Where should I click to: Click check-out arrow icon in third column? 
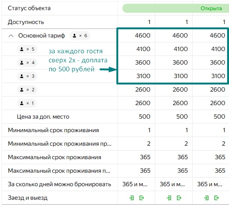[216, 198]
